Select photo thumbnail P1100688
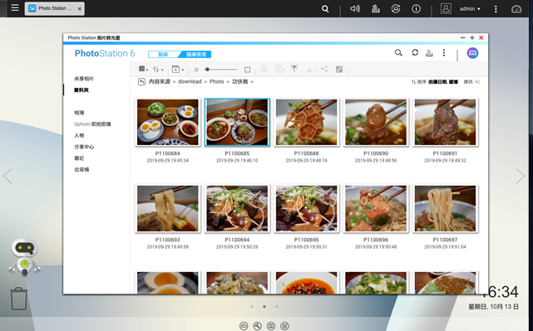Viewport: 533px width, 331px height. 306,122
